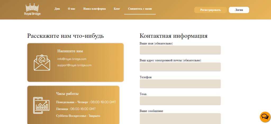The width and height of the screenshot is (271, 124).
Task: Click the Понедельник - Четверг hours line
Action: [86, 102]
